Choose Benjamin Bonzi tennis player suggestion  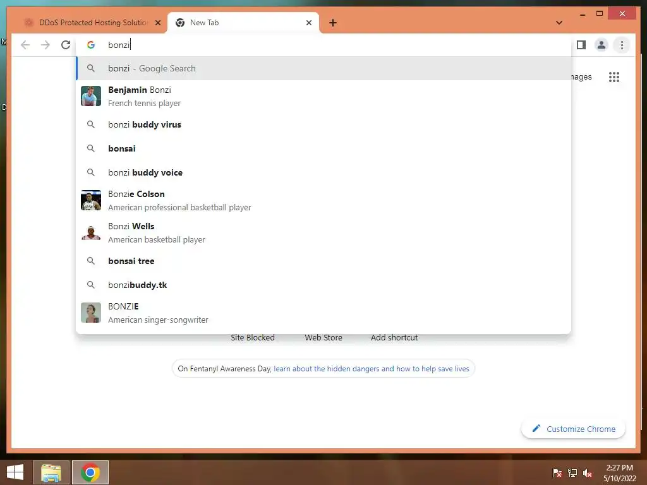324,96
